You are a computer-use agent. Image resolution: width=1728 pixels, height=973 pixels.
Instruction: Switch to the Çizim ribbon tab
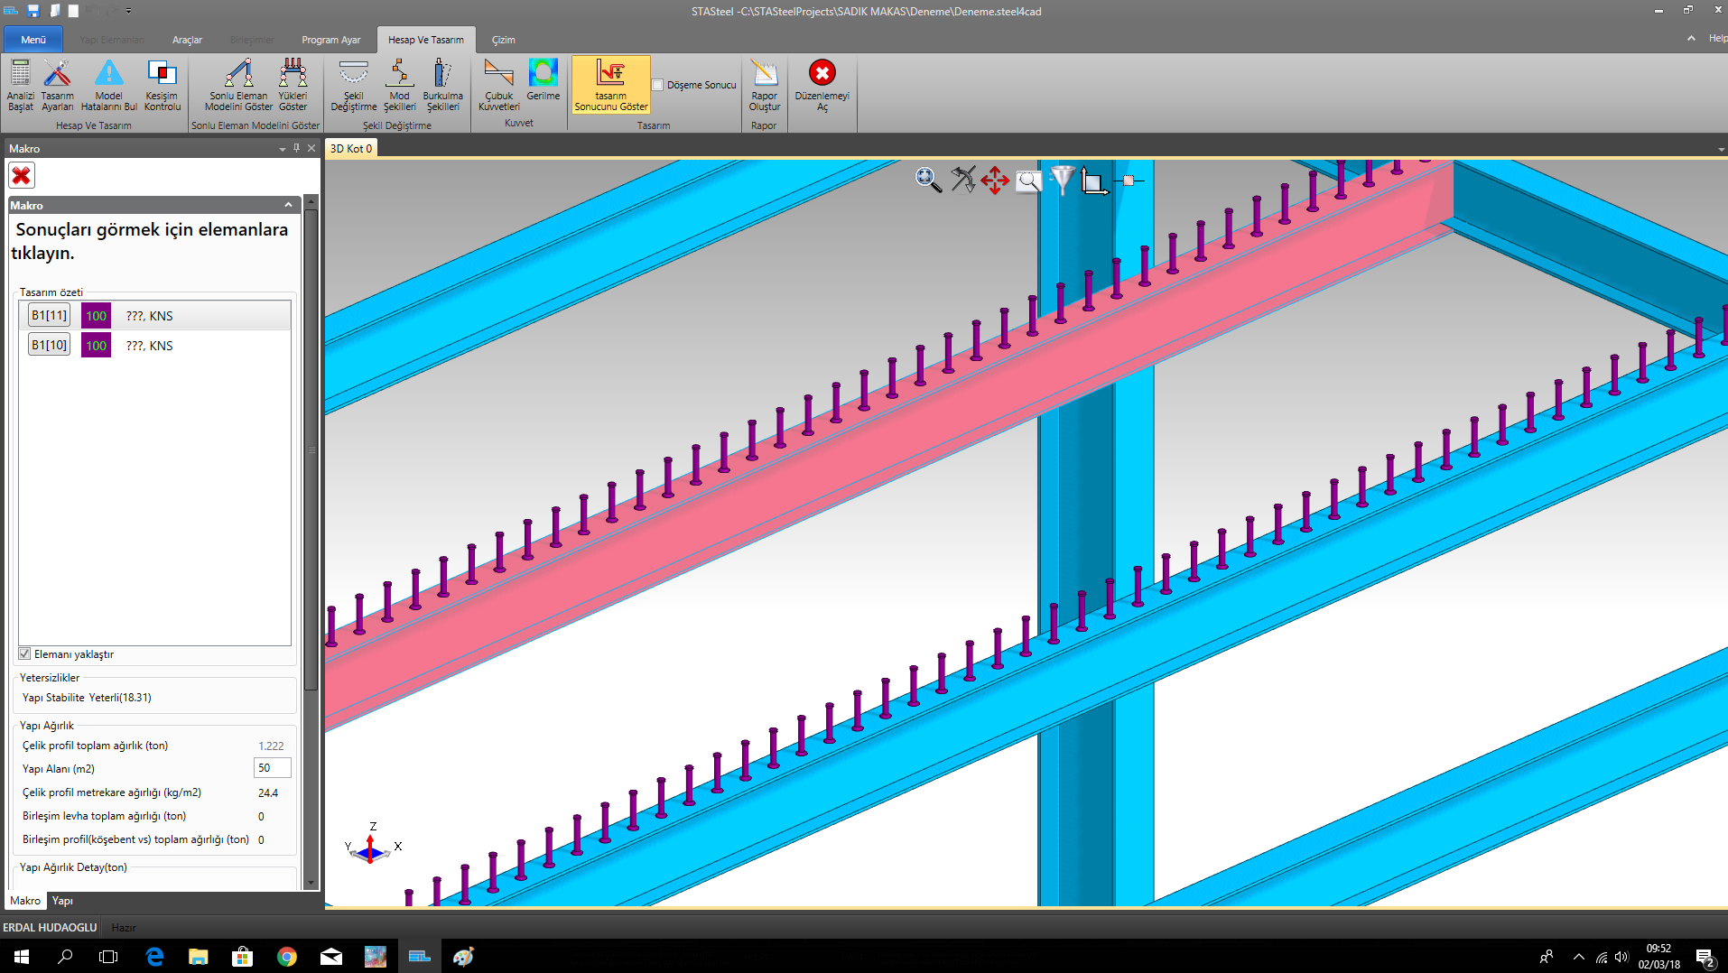503,40
